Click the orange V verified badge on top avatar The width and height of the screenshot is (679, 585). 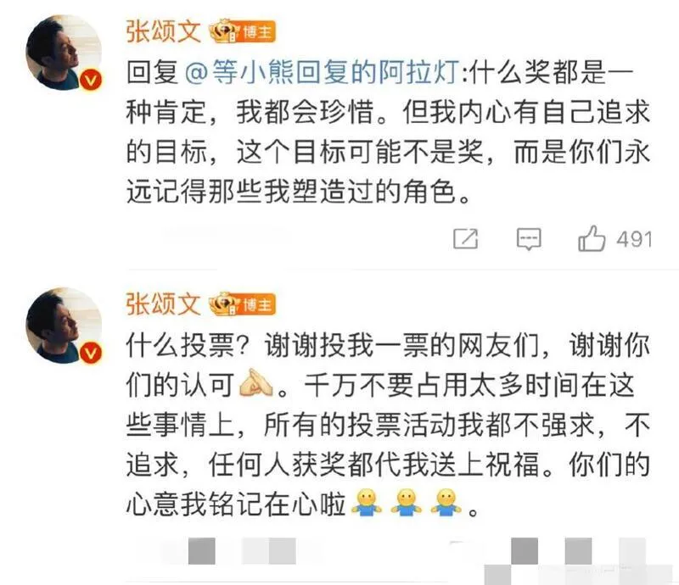click(91, 81)
